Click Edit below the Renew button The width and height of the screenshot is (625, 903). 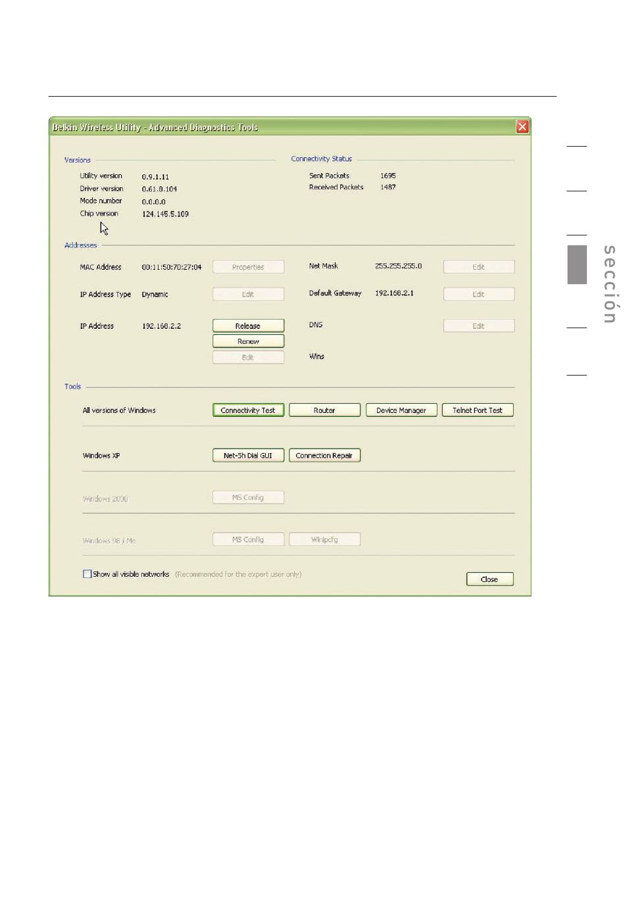(x=248, y=357)
